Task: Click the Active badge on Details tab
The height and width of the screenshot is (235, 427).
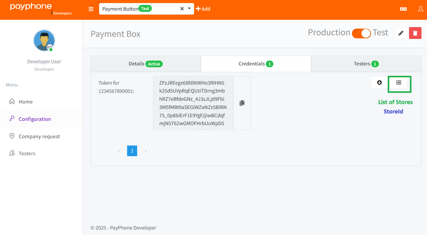Action: (x=154, y=64)
